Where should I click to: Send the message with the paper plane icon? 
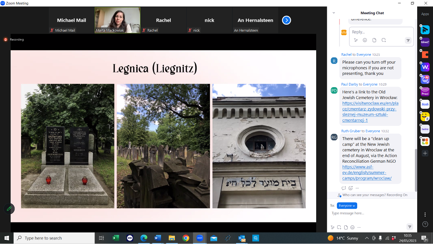point(409,227)
